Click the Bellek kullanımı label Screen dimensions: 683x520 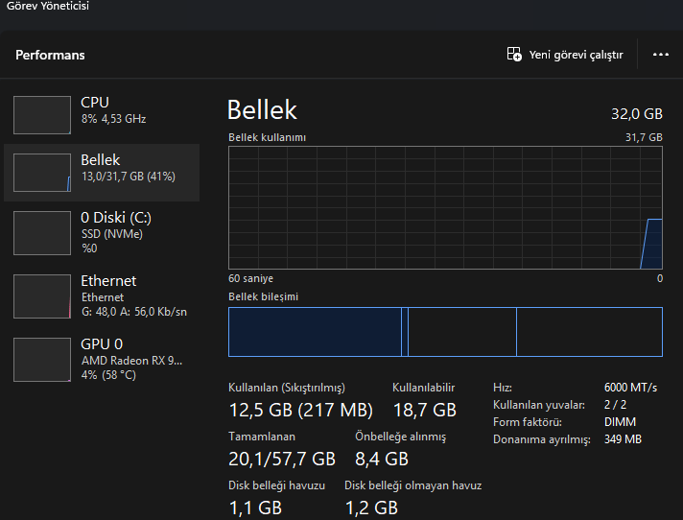click(267, 137)
